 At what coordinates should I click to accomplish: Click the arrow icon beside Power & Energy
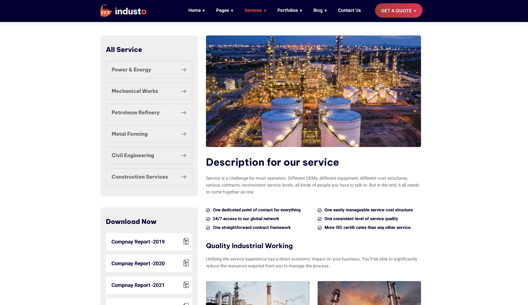click(x=184, y=70)
